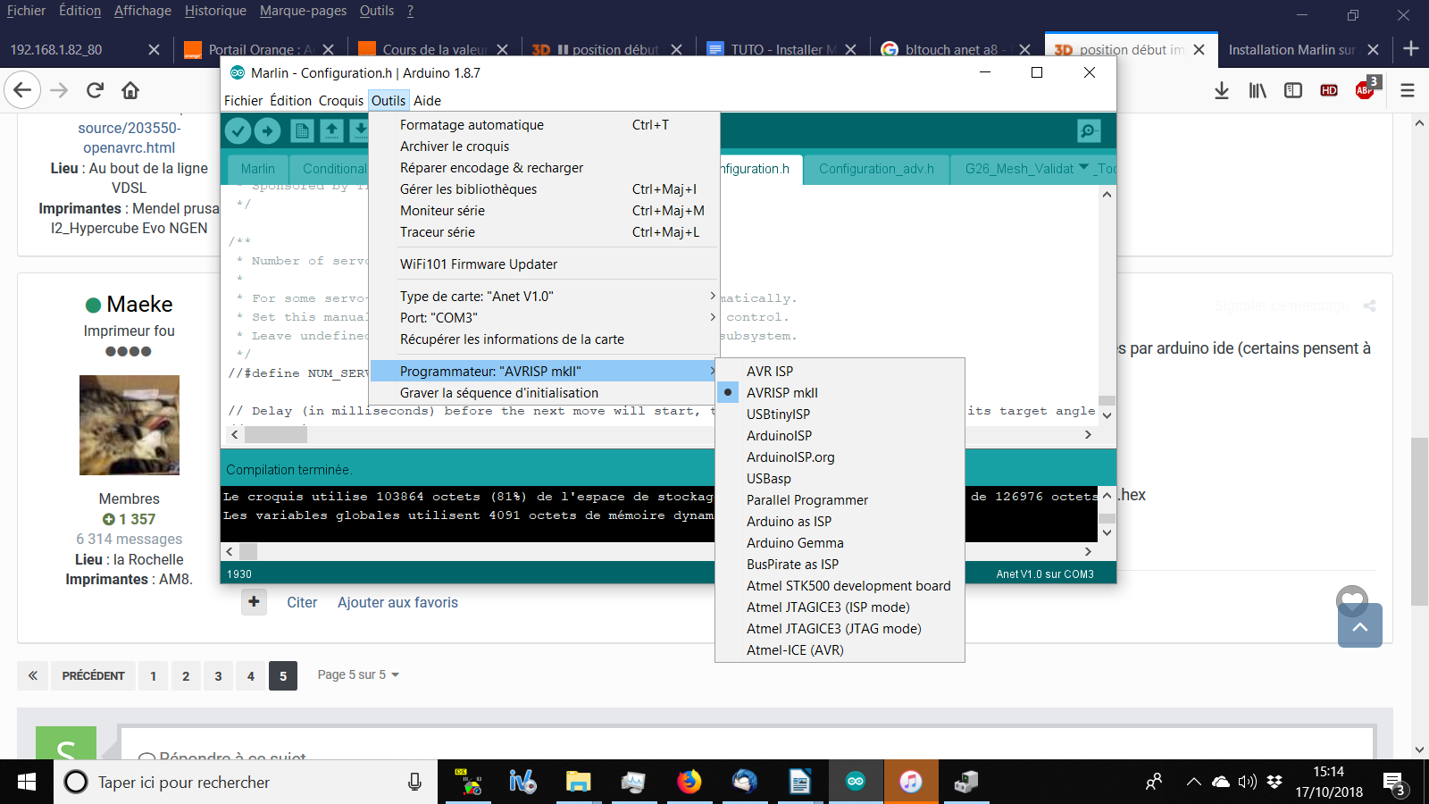The image size is (1429, 804).
Task: Select AVR ISP programmer
Action: tap(840, 372)
